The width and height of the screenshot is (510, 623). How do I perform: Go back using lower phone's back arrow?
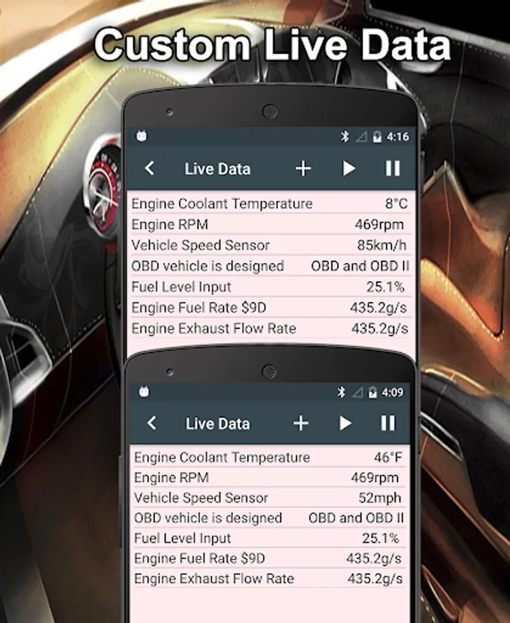pos(152,423)
